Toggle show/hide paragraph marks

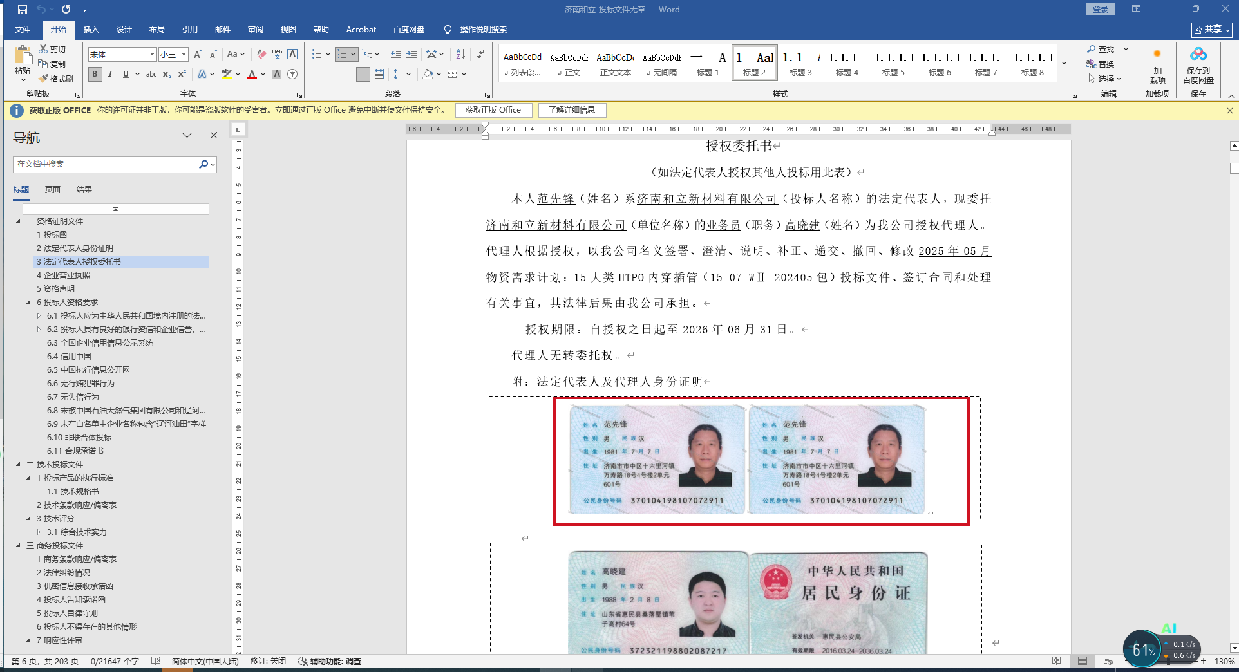pyautogui.click(x=480, y=54)
